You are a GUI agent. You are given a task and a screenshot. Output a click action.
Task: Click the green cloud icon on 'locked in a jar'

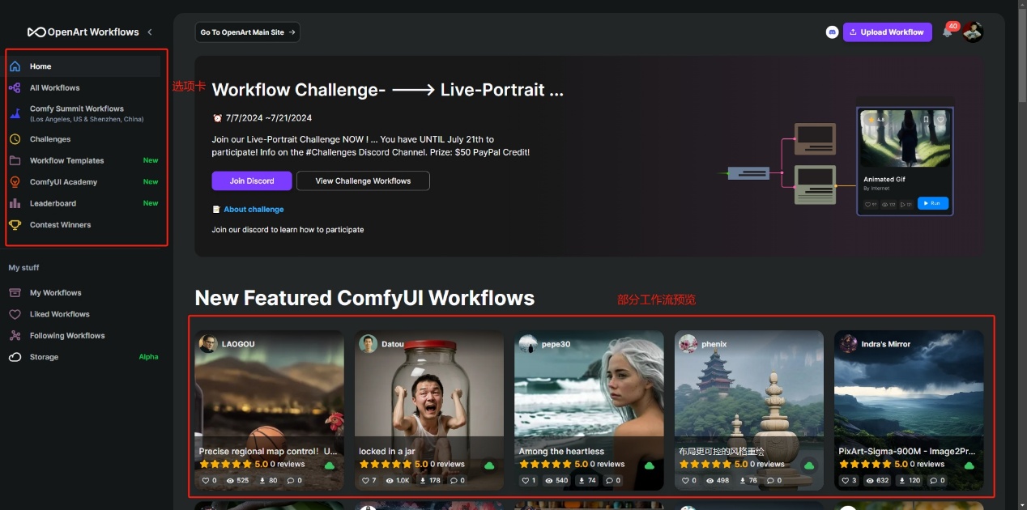[489, 465]
